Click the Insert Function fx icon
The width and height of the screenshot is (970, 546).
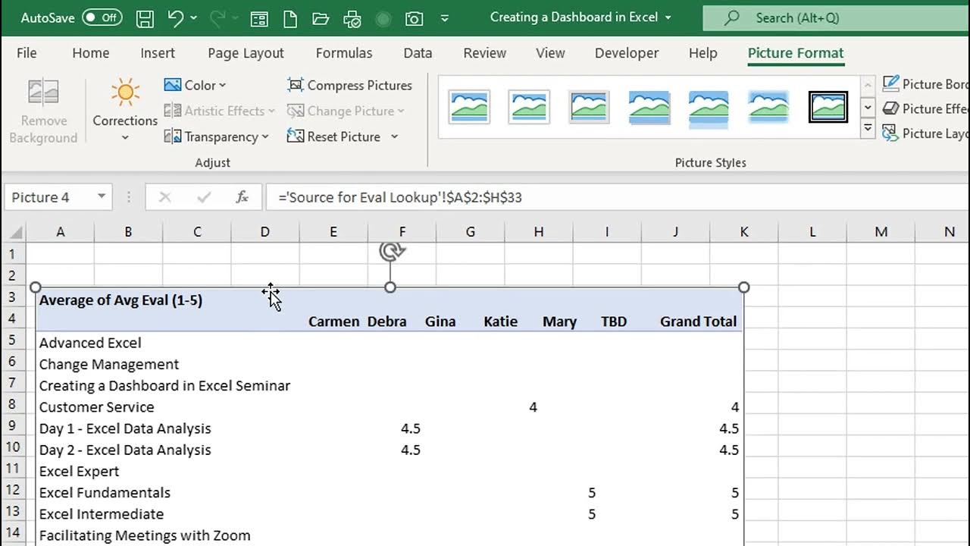pos(242,197)
